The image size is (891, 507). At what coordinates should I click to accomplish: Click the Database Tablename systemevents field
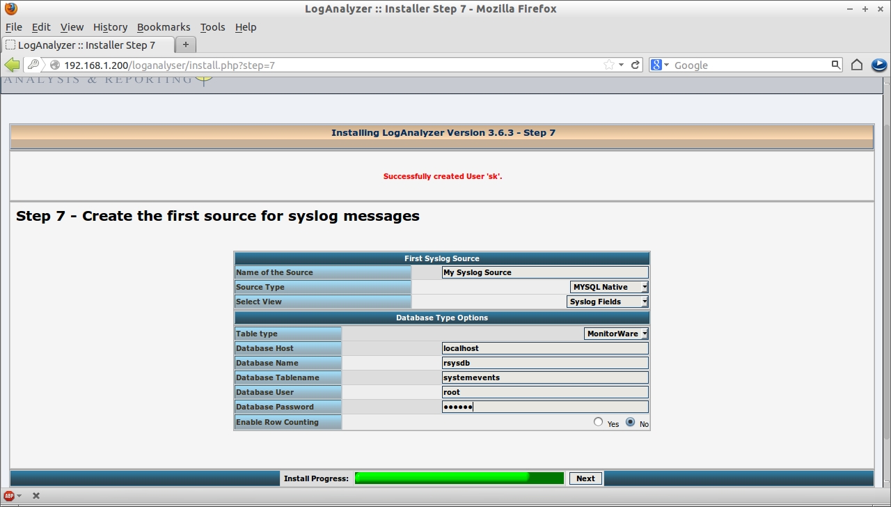(545, 377)
